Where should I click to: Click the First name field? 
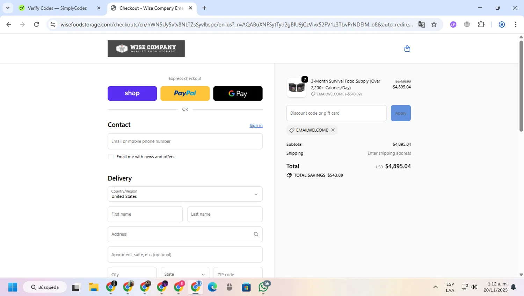point(145,214)
